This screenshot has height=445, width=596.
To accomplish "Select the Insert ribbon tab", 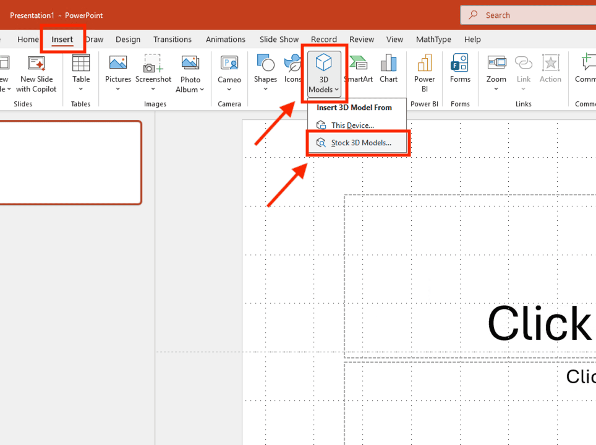I will point(62,39).
